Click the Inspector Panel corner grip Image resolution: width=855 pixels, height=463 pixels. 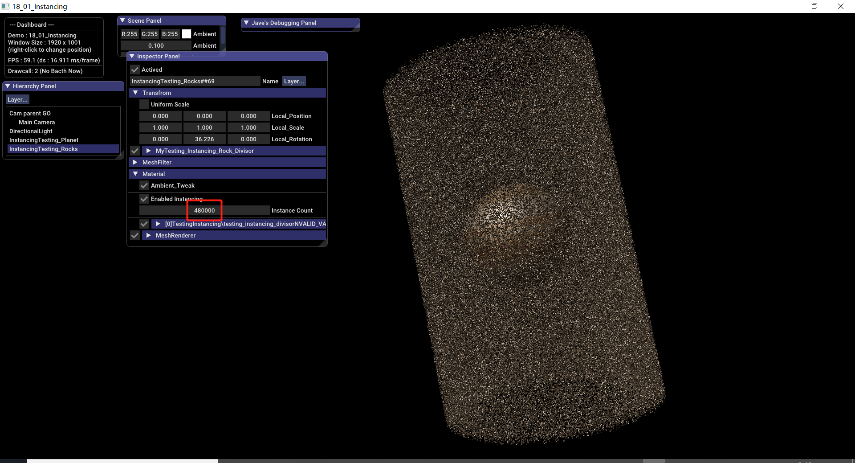pos(324,243)
